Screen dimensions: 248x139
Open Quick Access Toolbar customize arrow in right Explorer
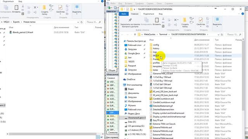click(x=134, y=9)
